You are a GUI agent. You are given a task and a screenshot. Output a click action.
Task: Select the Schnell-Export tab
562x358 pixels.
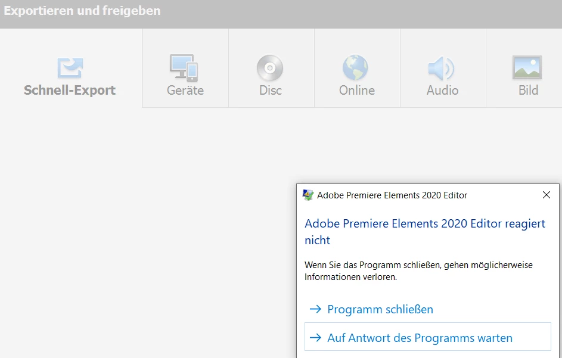71,68
